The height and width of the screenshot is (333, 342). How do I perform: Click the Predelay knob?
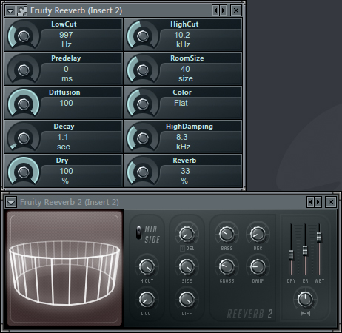coord(24,70)
